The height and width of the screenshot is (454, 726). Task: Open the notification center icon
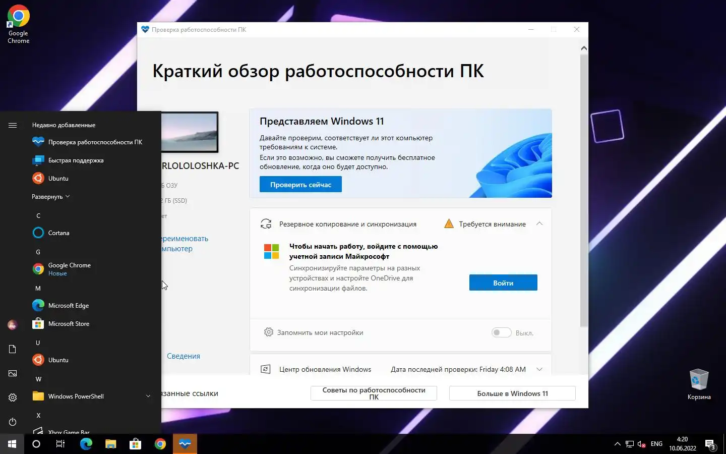710,444
